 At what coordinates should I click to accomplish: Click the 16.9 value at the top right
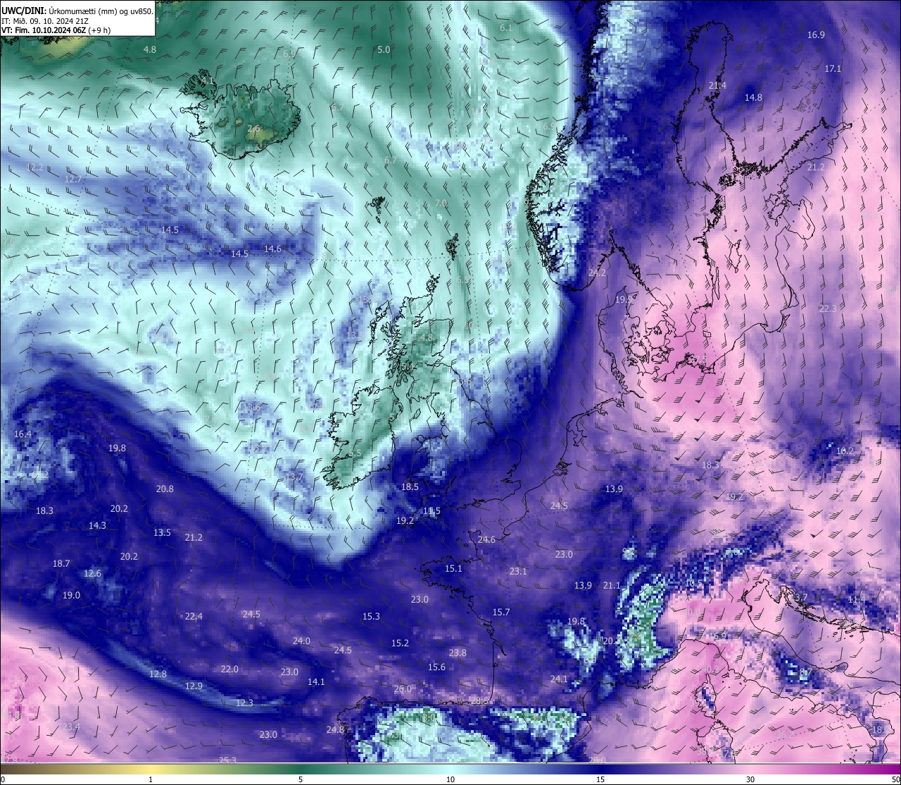(x=816, y=34)
